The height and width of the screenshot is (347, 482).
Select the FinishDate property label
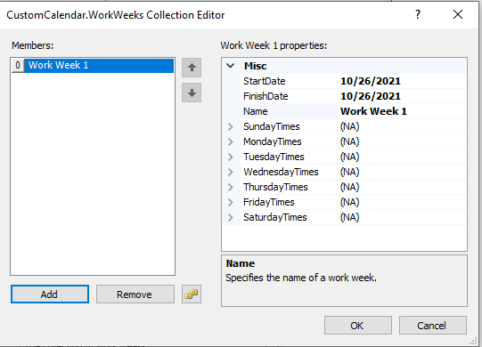pyautogui.click(x=266, y=96)
